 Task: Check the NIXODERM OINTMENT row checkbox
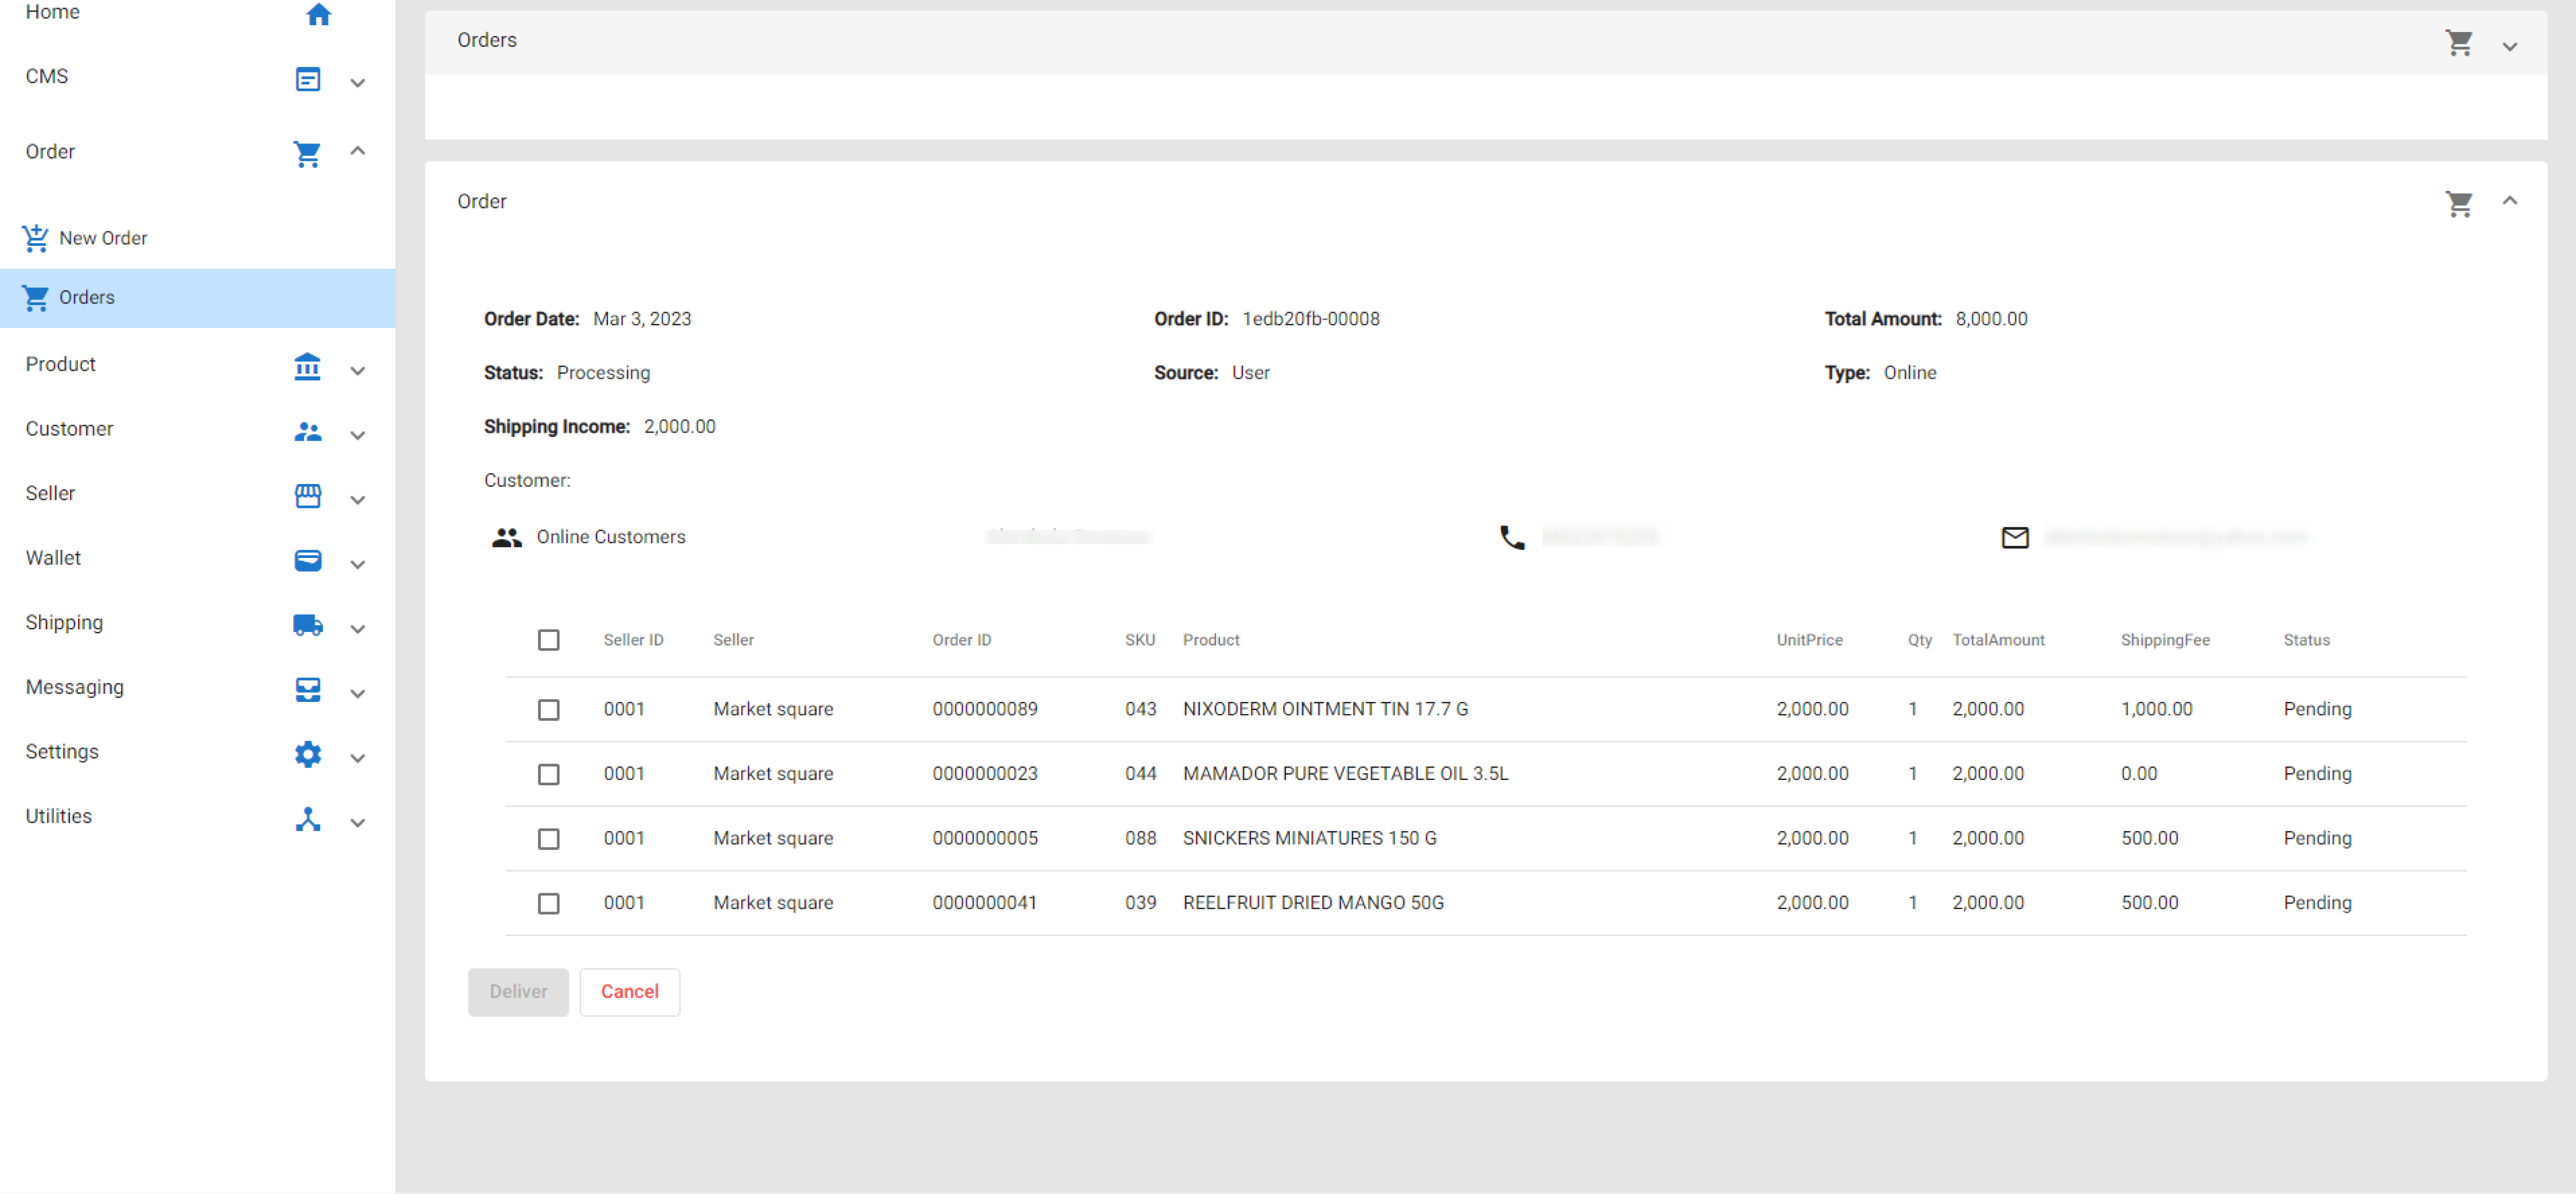(548, 709)
